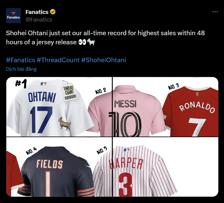
Task: Open the #ShoheiOhtani hashtag
Action: 104,60
